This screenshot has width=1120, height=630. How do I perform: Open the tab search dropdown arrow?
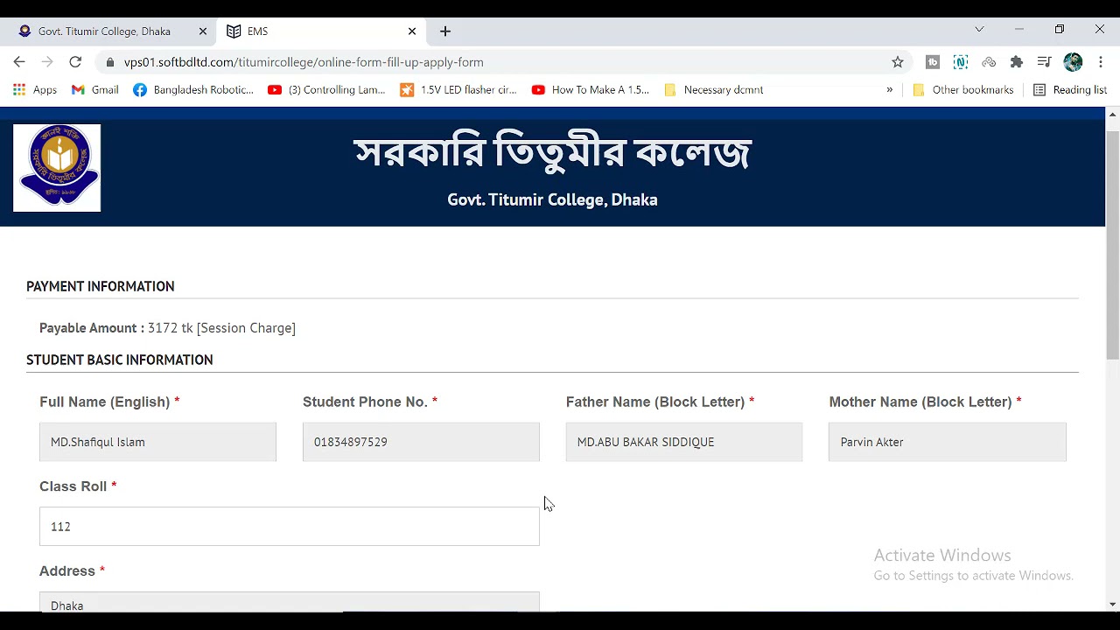(x=979, y=30)
